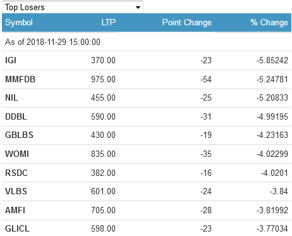Click the DDBL point change -31
The image size is (292, 236).
pyautogui.click(x=206, y=116)
